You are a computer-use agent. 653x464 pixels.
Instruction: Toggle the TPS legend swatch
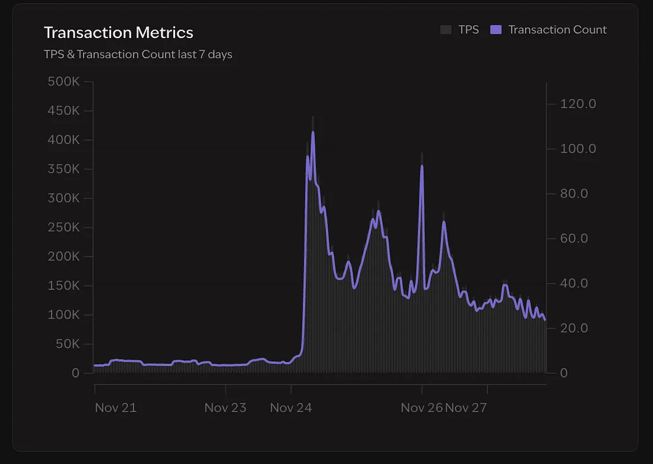click(x=446, y=30)
